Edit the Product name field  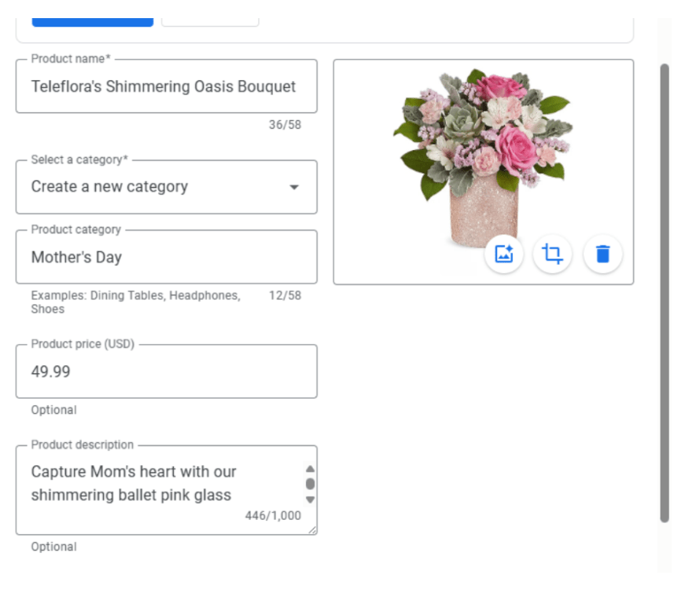[167, 86]
